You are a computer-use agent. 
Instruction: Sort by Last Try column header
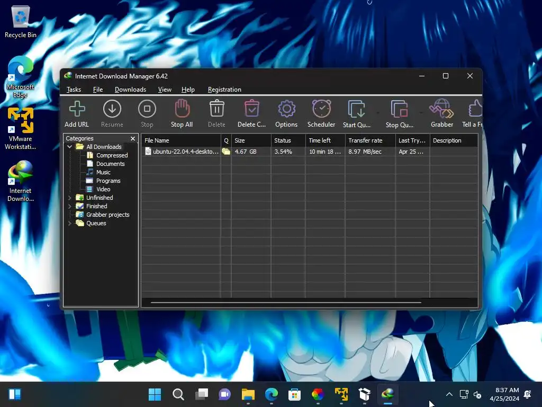[x=412, y=140]
